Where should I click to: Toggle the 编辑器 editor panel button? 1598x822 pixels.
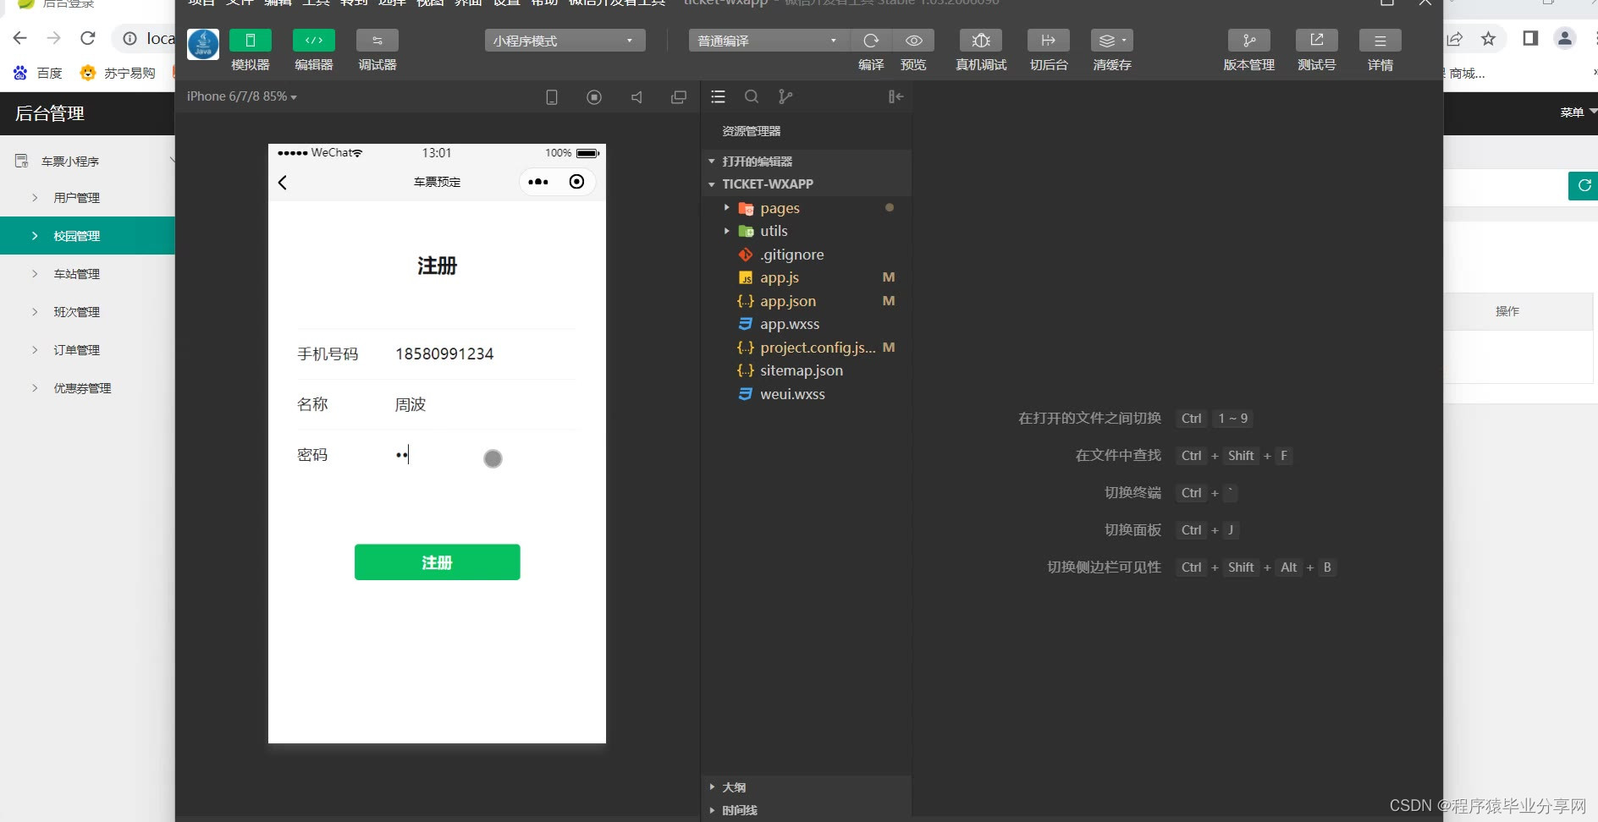tap(314, 41)
